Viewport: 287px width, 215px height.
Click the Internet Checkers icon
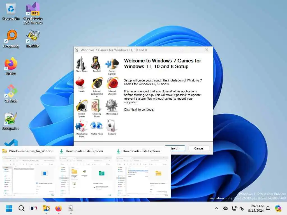pyautogui.click(x=113, y=83)
